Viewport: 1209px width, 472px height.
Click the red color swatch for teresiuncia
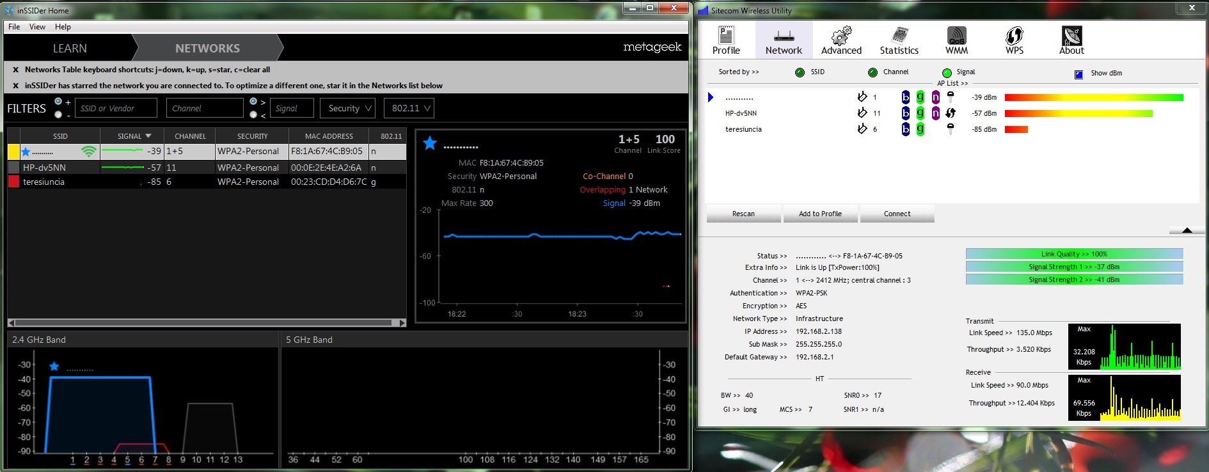pyautogui.click(x=13, y=182)
